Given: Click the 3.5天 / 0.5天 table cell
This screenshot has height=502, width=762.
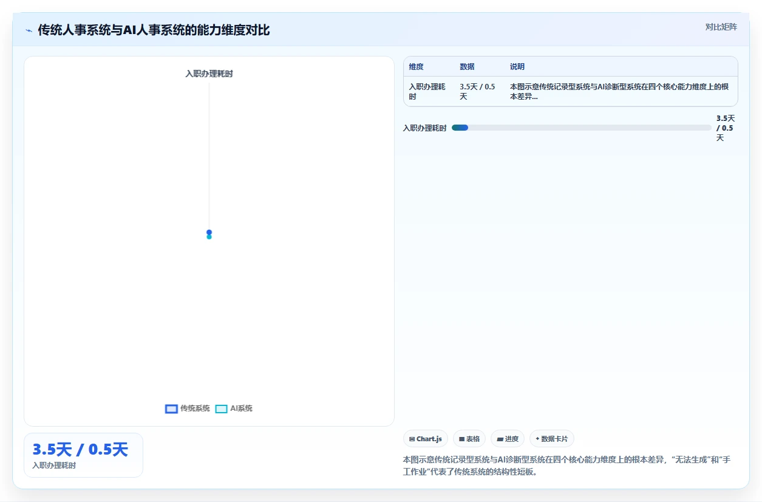Looking at the screenshot, I should pyautogui.click(x=479, y=91).
